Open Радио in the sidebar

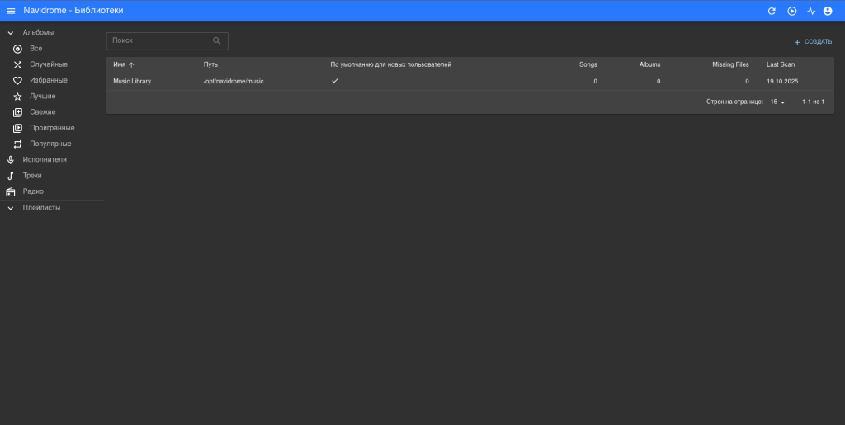(x=33, y=191)
